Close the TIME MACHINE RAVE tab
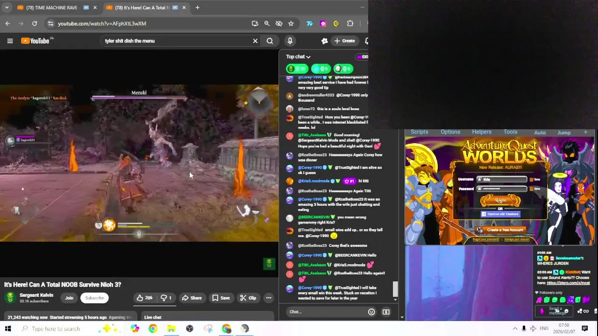The width and height of the screenshot is (598, 336). click(95, 7)
